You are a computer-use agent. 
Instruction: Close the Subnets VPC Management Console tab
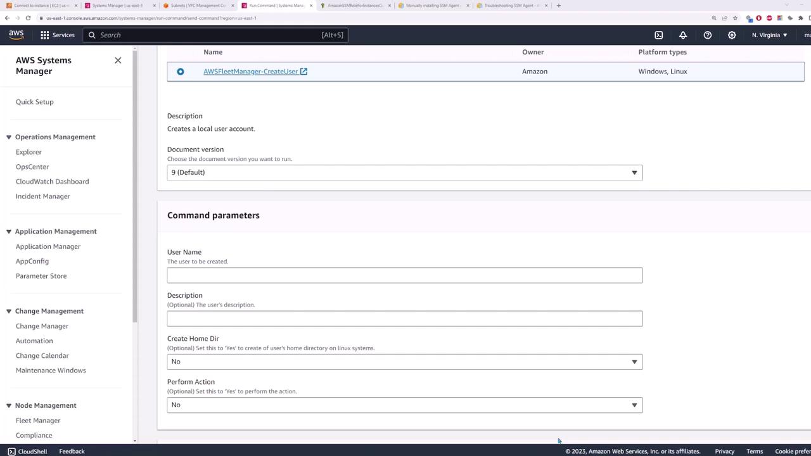click(233, 6)
